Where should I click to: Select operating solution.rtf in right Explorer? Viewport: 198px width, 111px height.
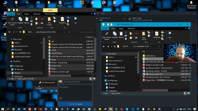[153, 74]
